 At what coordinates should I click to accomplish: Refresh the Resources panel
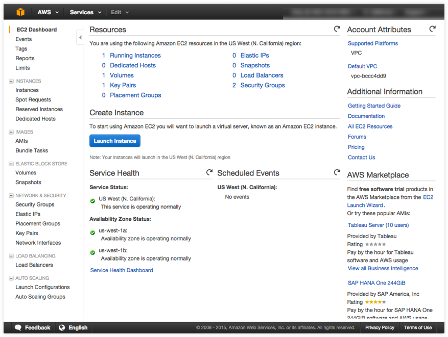point(337,29)
